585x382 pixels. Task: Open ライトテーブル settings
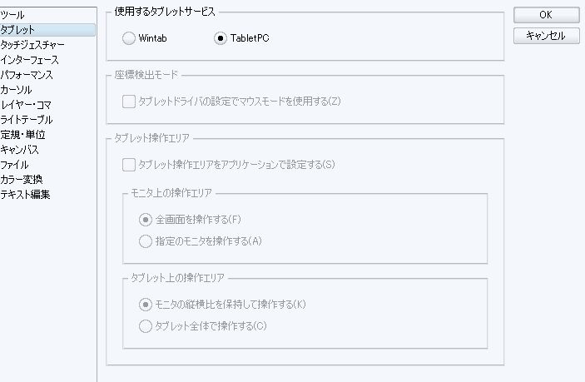(x=27, y=120)
